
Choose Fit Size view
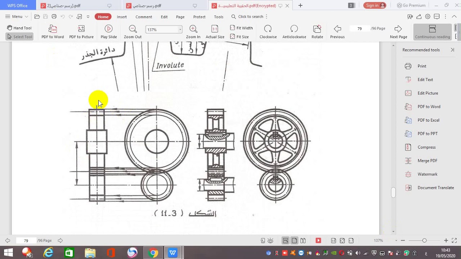tap(240, 37)
